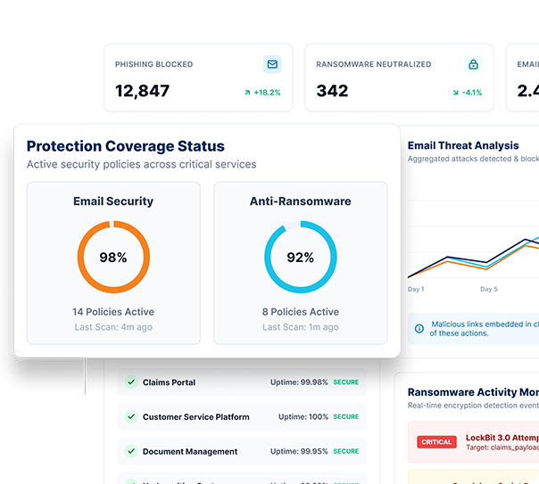Image resolution: width=539 pixels, height=484 pixels.
Task: Click the Email Security 98% donut gauge
Action: [x=113, y=257]
